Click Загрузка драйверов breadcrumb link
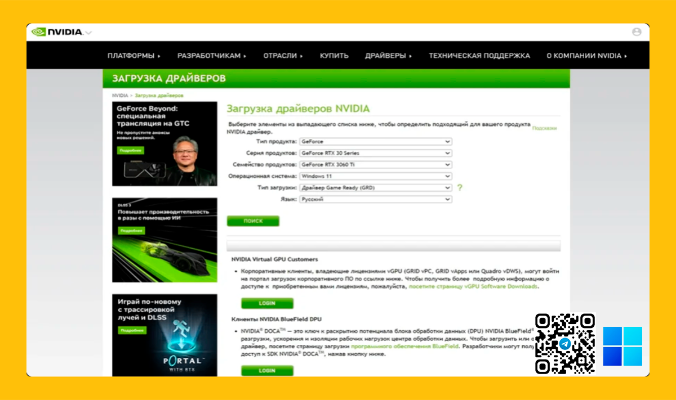Image resolution: width=676 pixels, height=400 pixels. [x=159, y=96]
